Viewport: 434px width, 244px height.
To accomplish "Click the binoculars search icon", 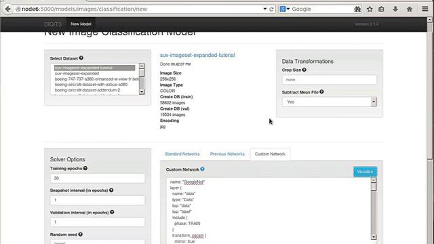I will click(357, 9).
